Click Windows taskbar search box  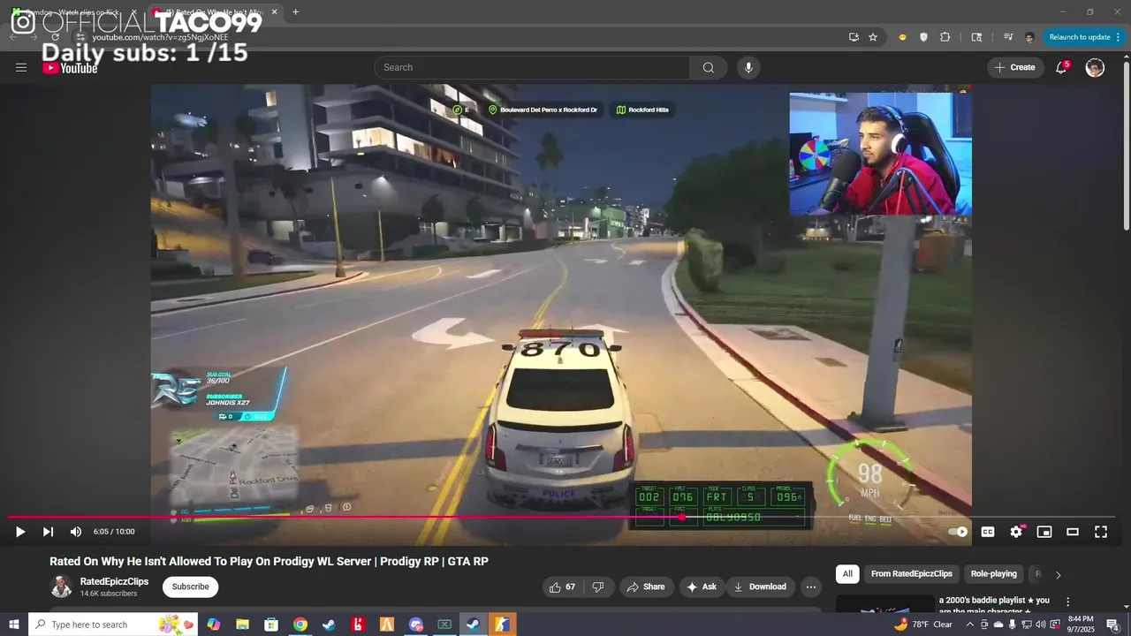click(115, 625)
